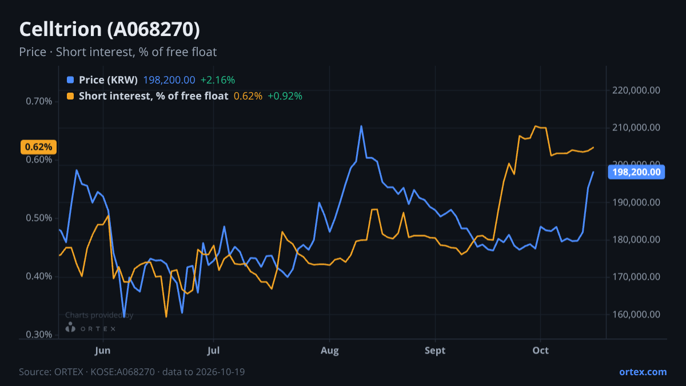This screenshot has width=686, height=386.
Task: Click the 210,000.00 right axis label
Action: (636, 128)
